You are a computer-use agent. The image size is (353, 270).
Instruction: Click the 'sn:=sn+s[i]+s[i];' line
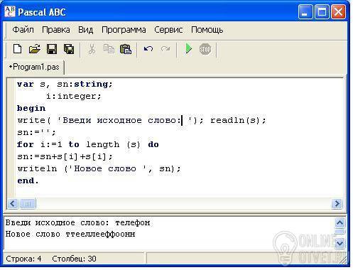[x=65, y=156]
